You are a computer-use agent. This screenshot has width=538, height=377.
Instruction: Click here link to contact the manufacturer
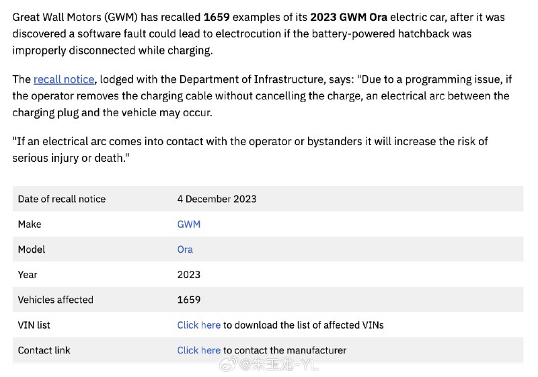tap(198, 350)
